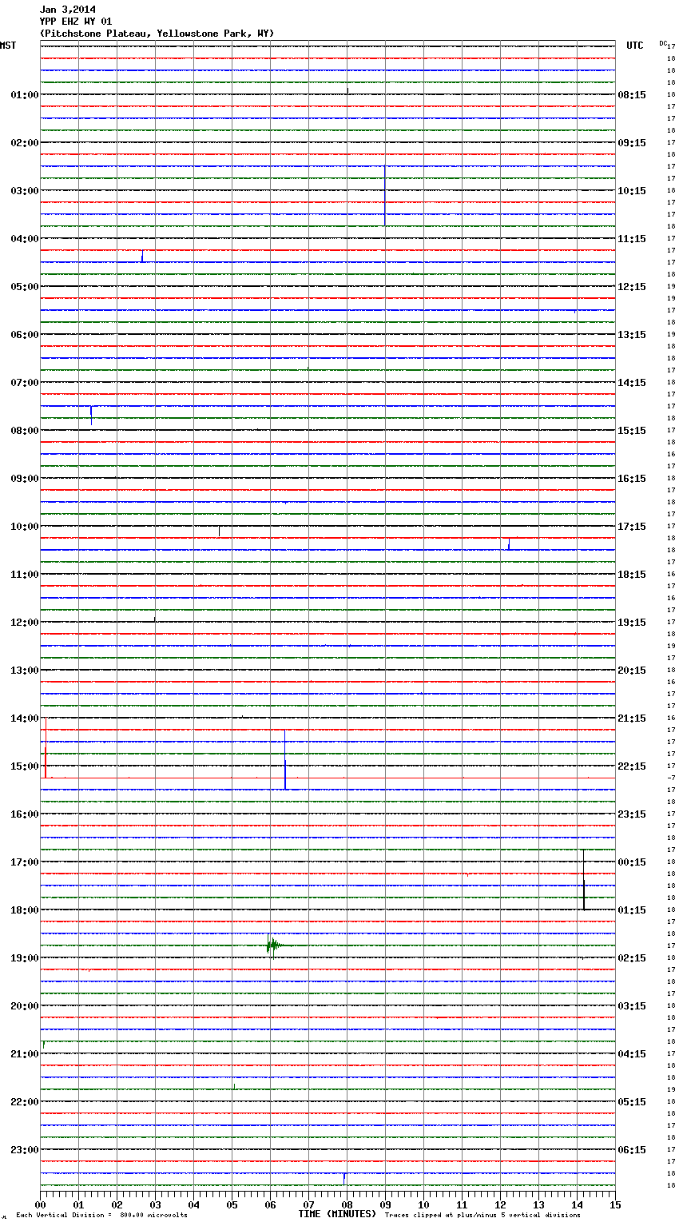The width and height of the screenshot is (679, 1226).
Task: Click the "TIME (MINUTES)" axis title
Action: point(337,1214)
